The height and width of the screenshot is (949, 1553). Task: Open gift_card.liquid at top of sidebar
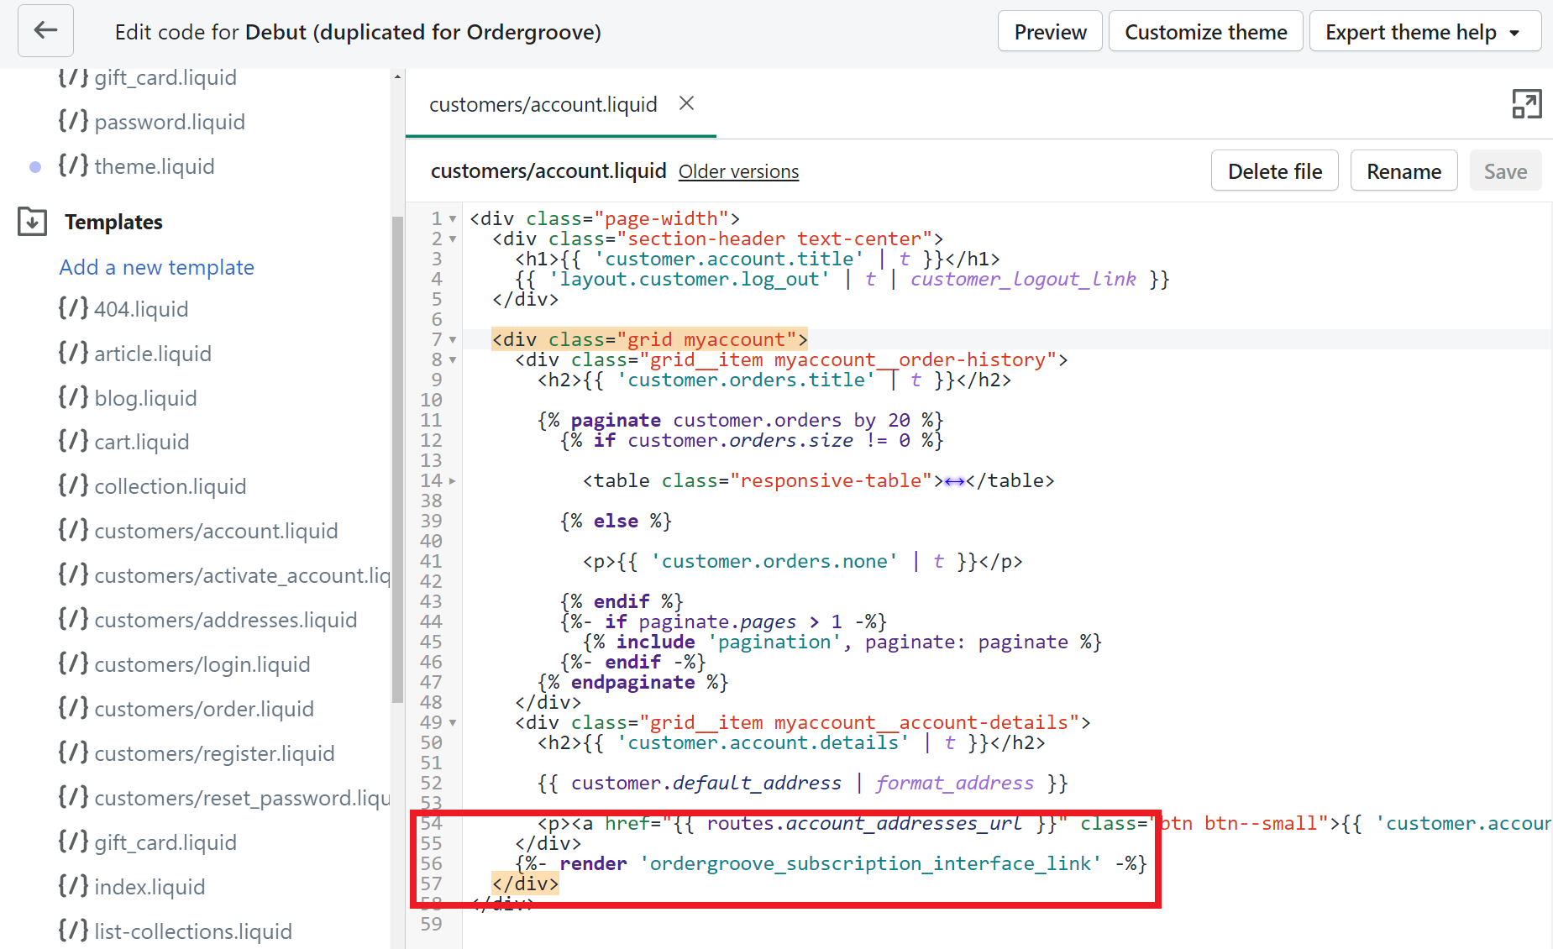[x=165, y=78]
